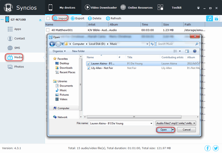Click the Syncios logo icon

click(8, 8)
